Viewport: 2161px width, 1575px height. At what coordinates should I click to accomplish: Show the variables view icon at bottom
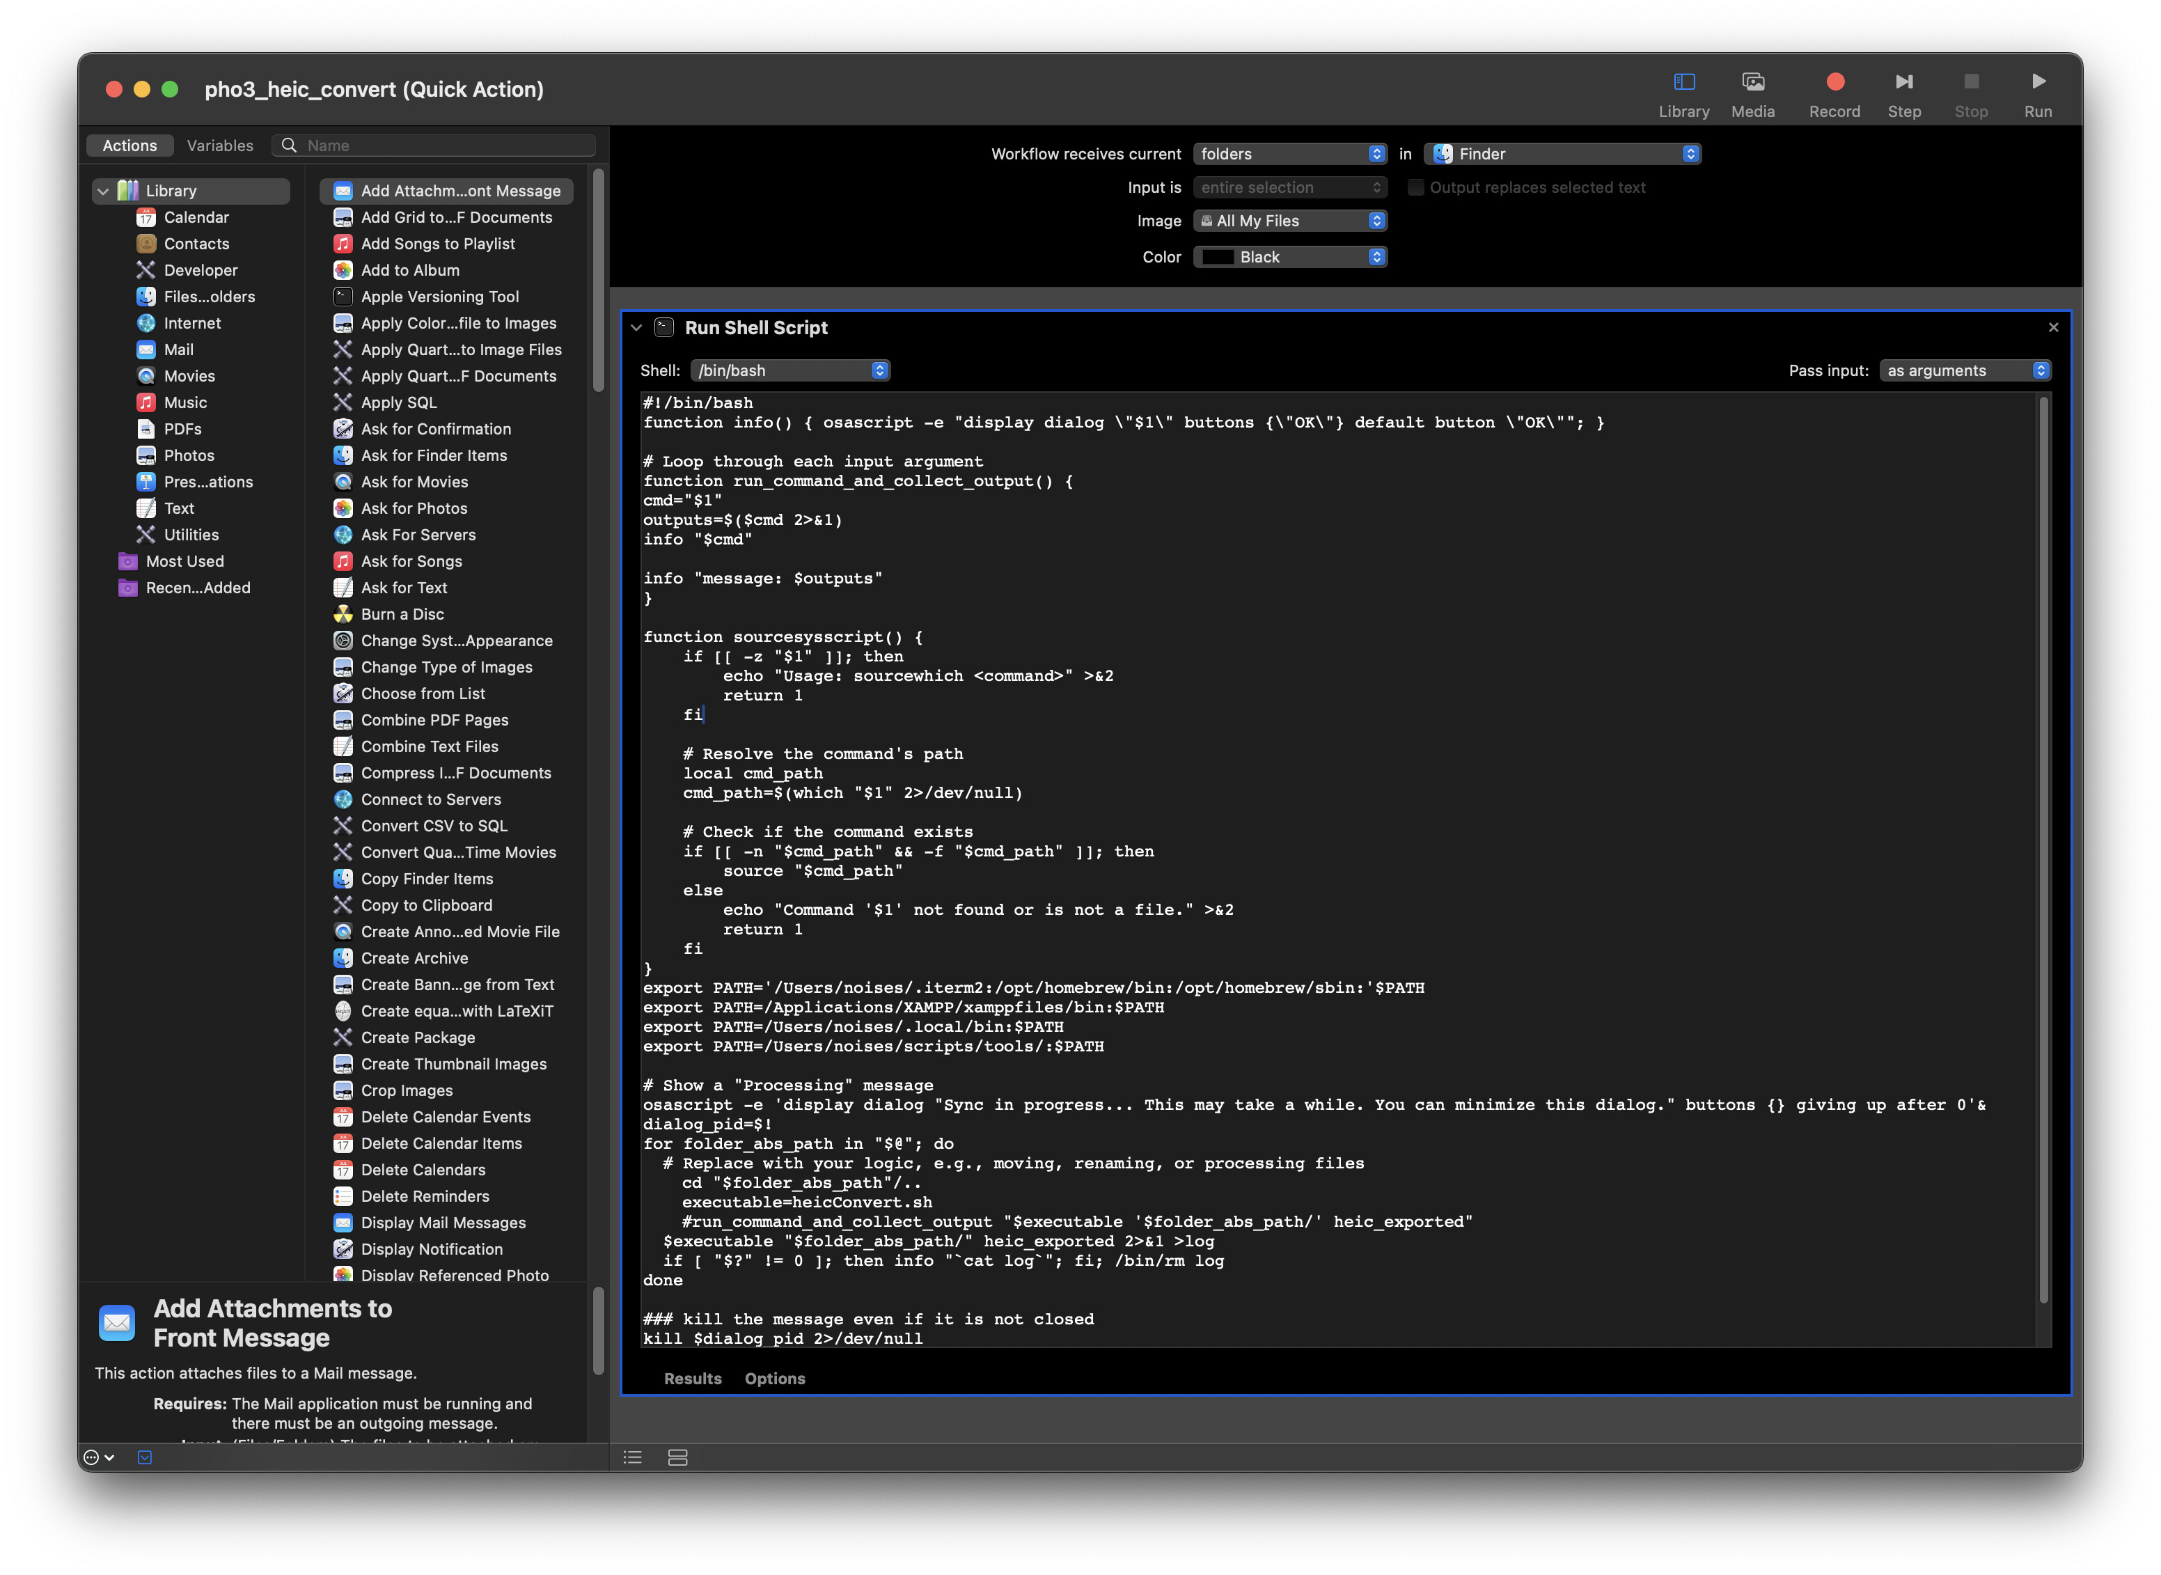point(678,1457)
